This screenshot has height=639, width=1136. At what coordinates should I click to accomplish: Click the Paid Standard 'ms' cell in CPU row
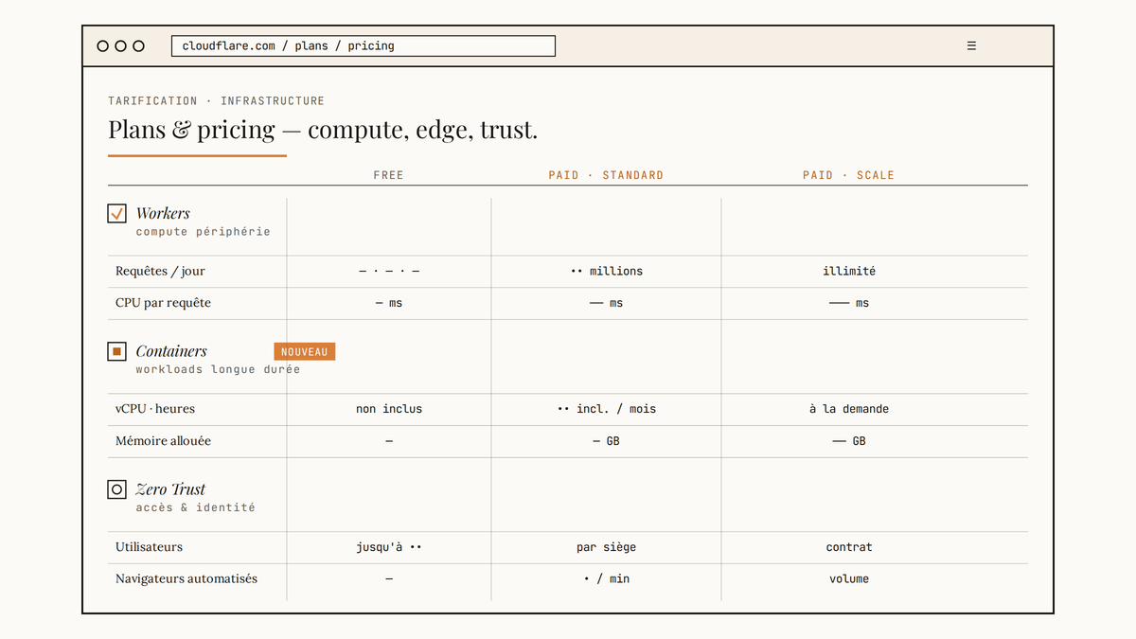pos(606,303)
